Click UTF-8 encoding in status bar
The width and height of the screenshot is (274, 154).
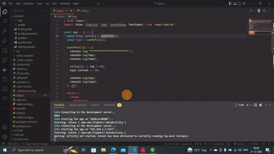[x=198, y=144]
